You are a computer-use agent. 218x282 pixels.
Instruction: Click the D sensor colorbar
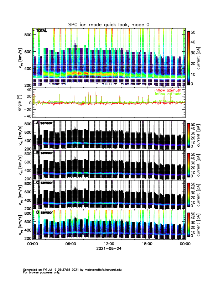[x=188, y=224]
